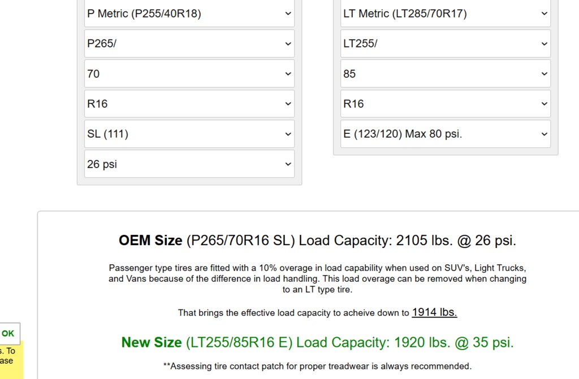579x379 pixels.
Task: Expand the LT255/ width dropdown
Action: [446, 43]
